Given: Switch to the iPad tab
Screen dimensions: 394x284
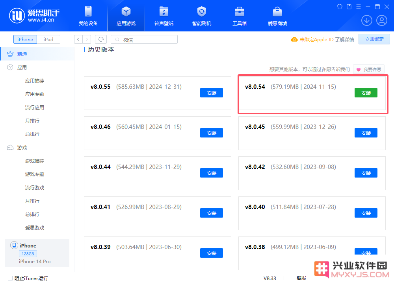Looking at the screenshot, I should 48,39.
